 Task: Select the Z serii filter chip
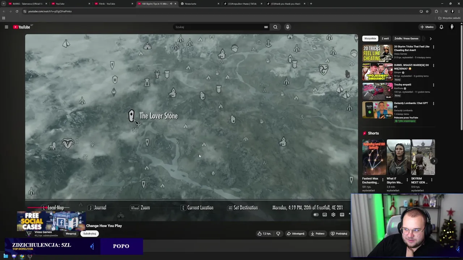[x=385, y=39]
